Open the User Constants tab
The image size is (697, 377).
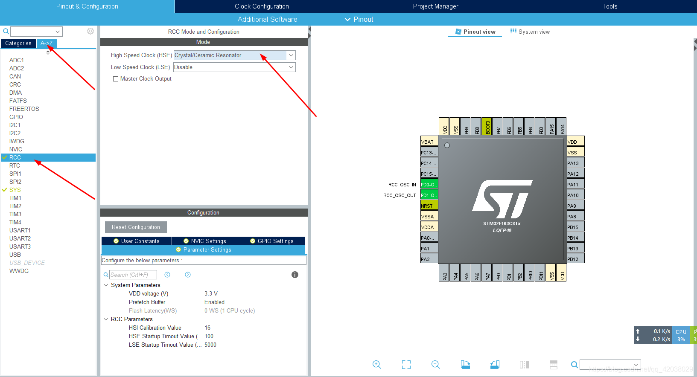pyautogui.click(x=137, y=241)
